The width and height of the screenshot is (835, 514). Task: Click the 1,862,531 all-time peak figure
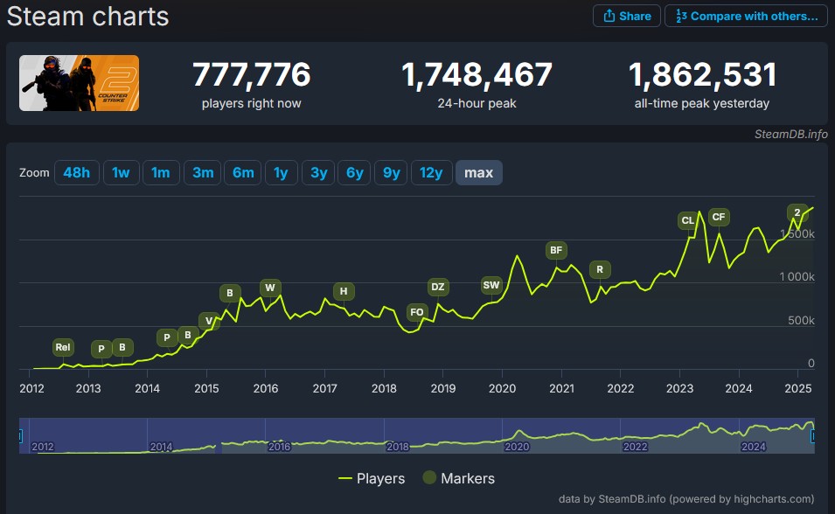pyautogui.click(x=702, y=74)
